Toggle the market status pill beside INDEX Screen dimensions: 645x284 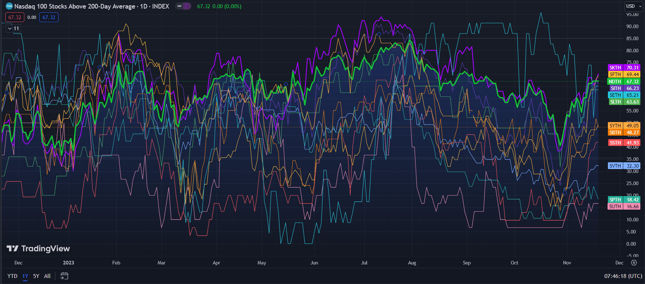point(183,6)
